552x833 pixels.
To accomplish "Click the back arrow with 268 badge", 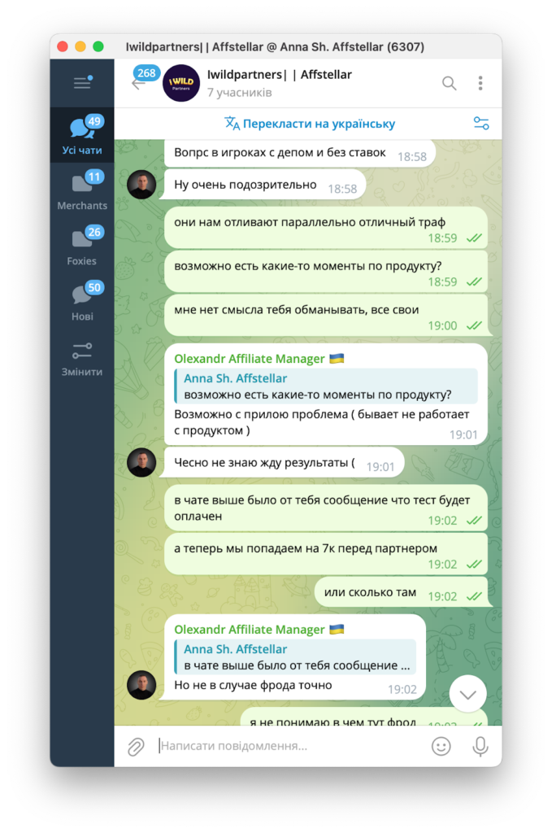I will pos(143,78).
